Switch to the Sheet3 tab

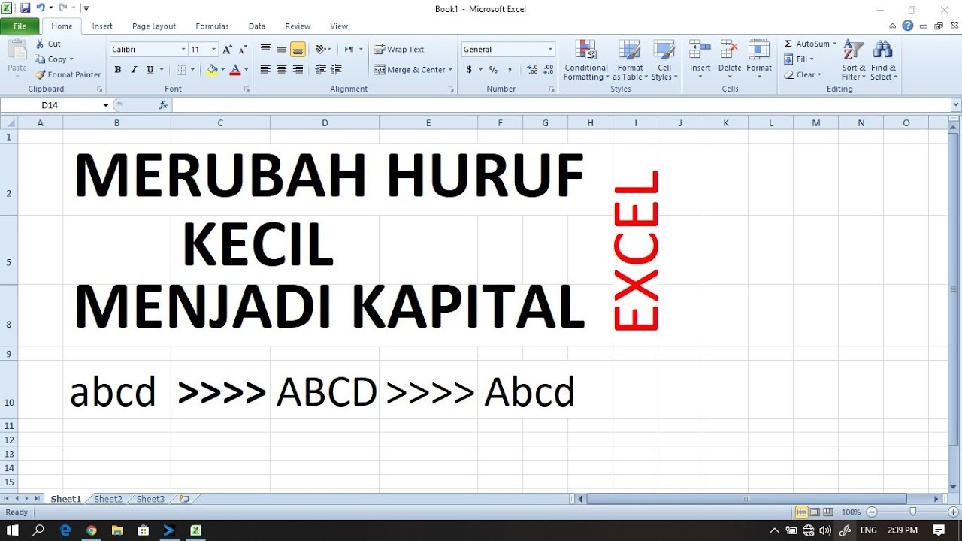(150, 499)
